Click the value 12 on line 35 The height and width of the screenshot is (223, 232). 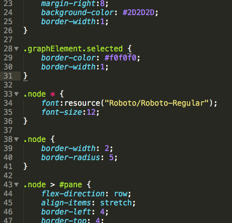[91, 112]
